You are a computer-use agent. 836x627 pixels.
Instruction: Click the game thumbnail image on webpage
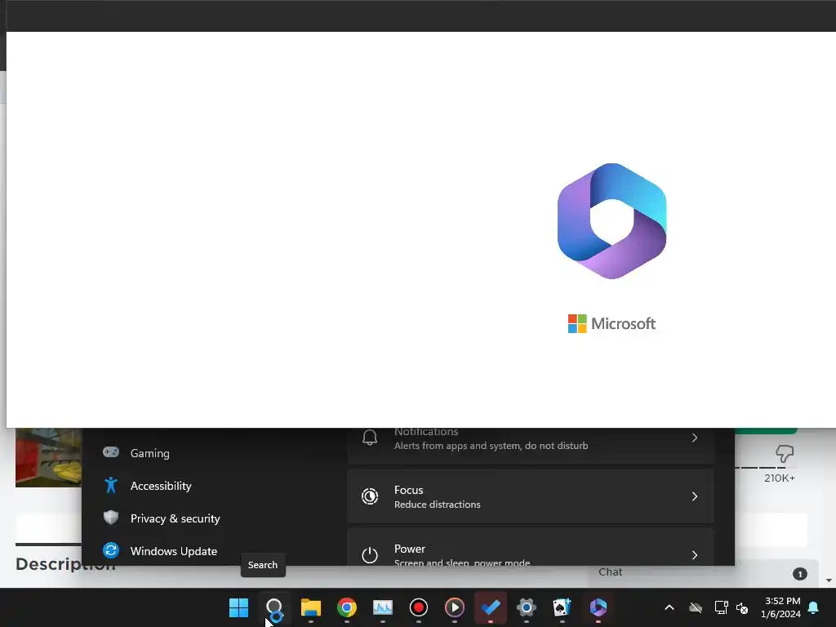(x=48, y=457)
